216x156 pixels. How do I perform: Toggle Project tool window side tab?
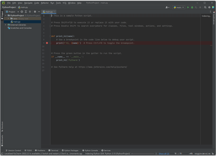pos(2,15)
